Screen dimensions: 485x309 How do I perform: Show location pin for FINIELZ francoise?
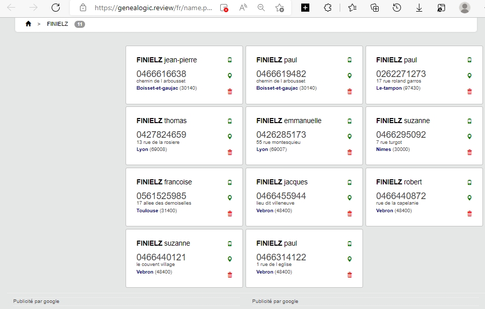click(230, 198)
